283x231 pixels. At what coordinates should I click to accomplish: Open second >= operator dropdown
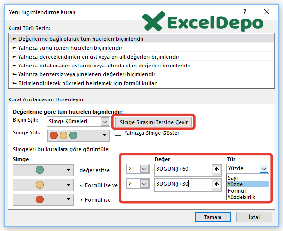138,184
